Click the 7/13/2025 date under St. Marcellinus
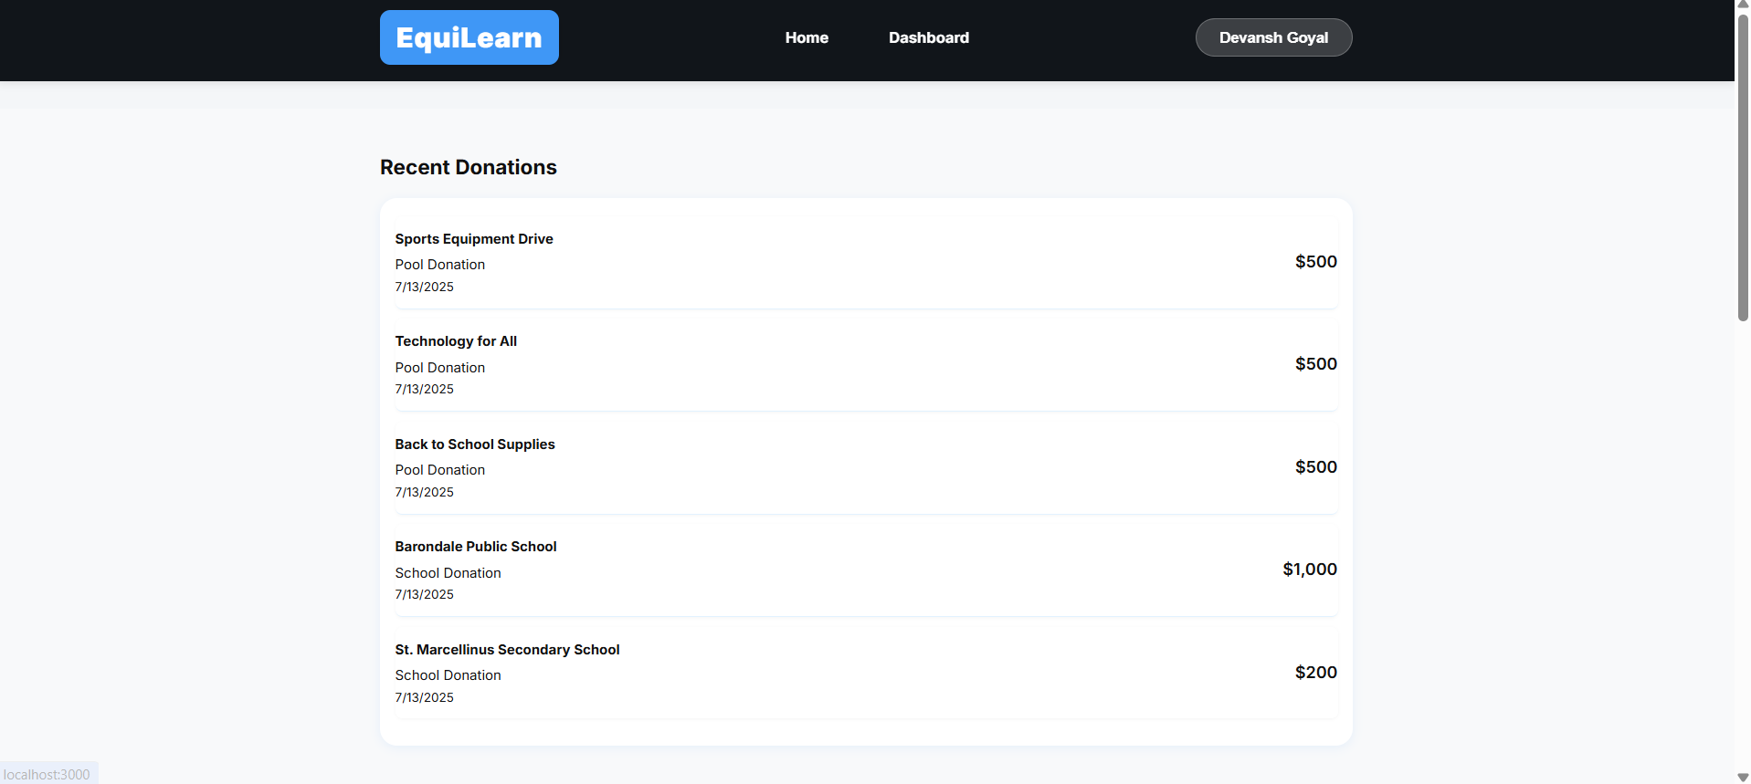Image resolution: width=1751 pixels, height=784 pixels. point(424,697)
